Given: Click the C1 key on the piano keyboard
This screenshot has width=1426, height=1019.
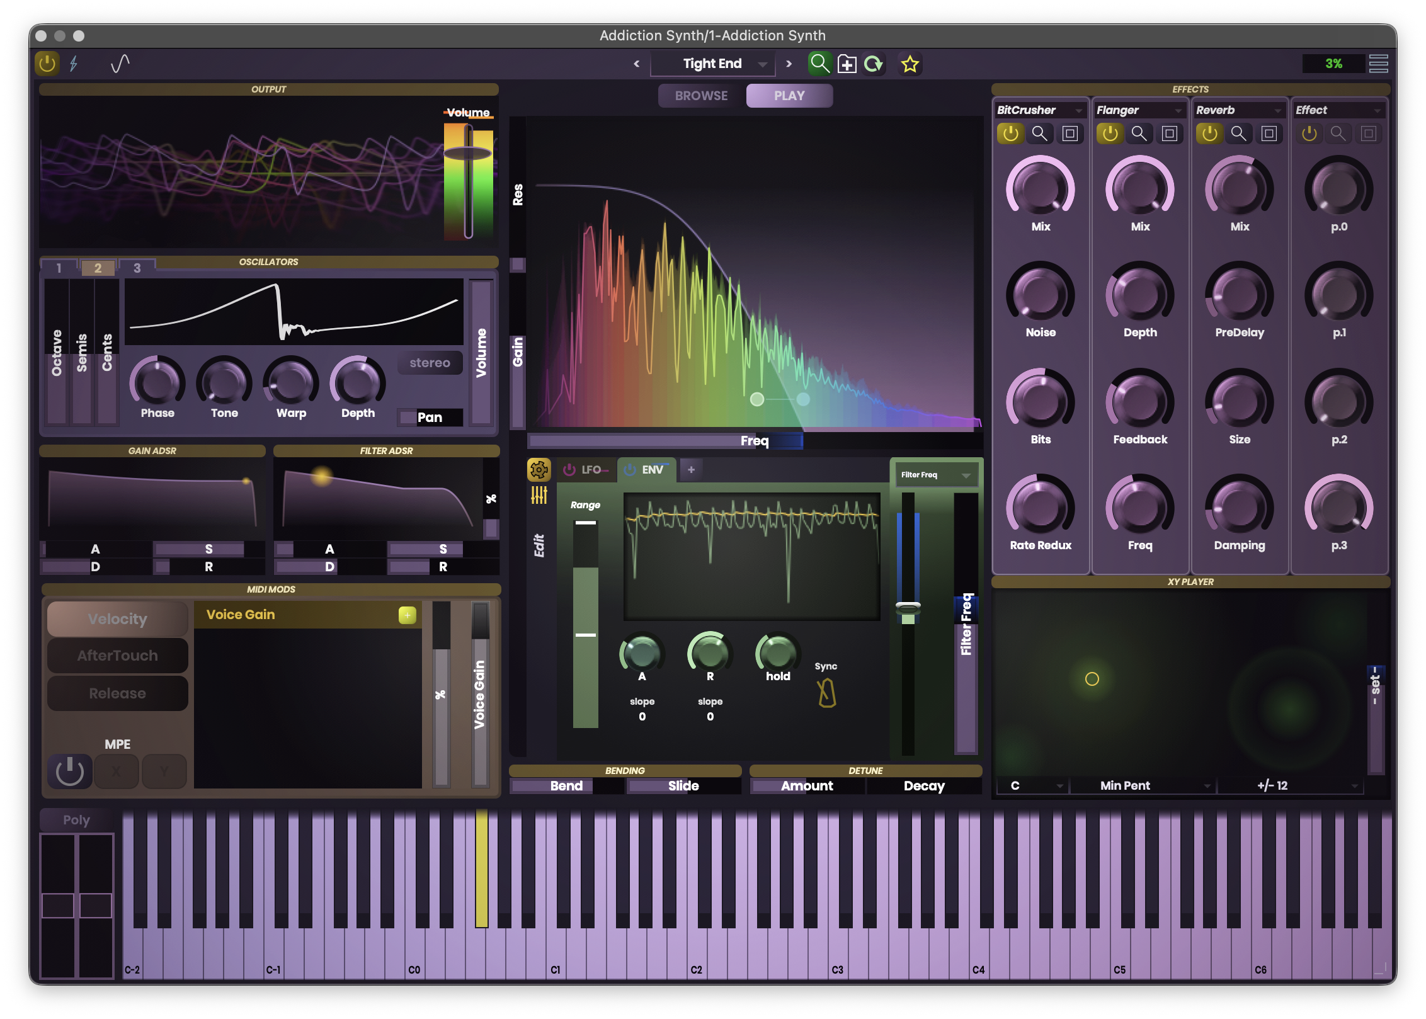Looking at the screenshot, I should tap(556, 945).
